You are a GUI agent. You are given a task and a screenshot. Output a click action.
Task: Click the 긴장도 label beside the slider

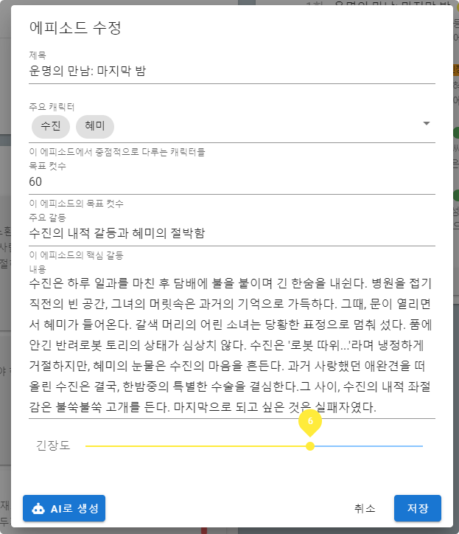point(53,445)
